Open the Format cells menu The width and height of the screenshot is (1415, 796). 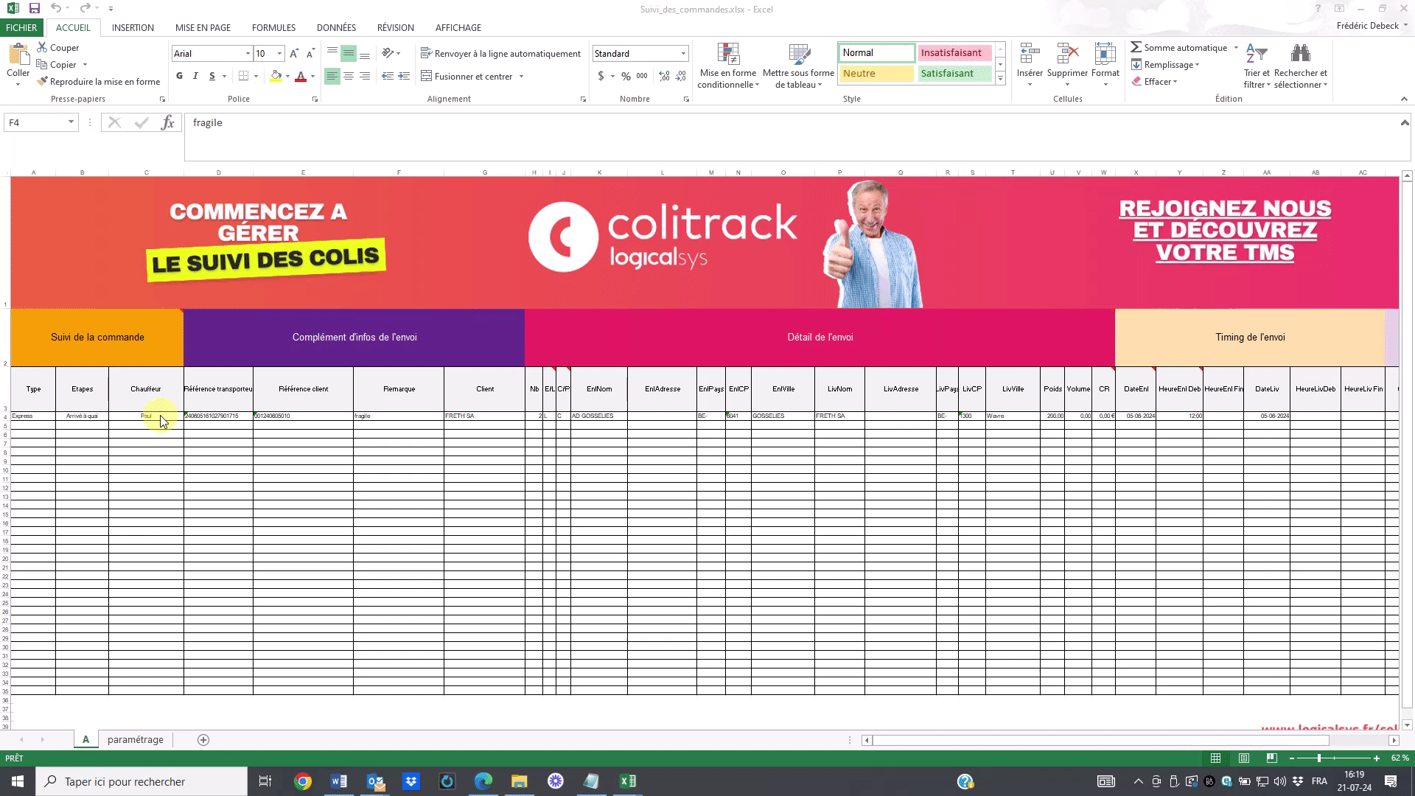[1105, 66]
